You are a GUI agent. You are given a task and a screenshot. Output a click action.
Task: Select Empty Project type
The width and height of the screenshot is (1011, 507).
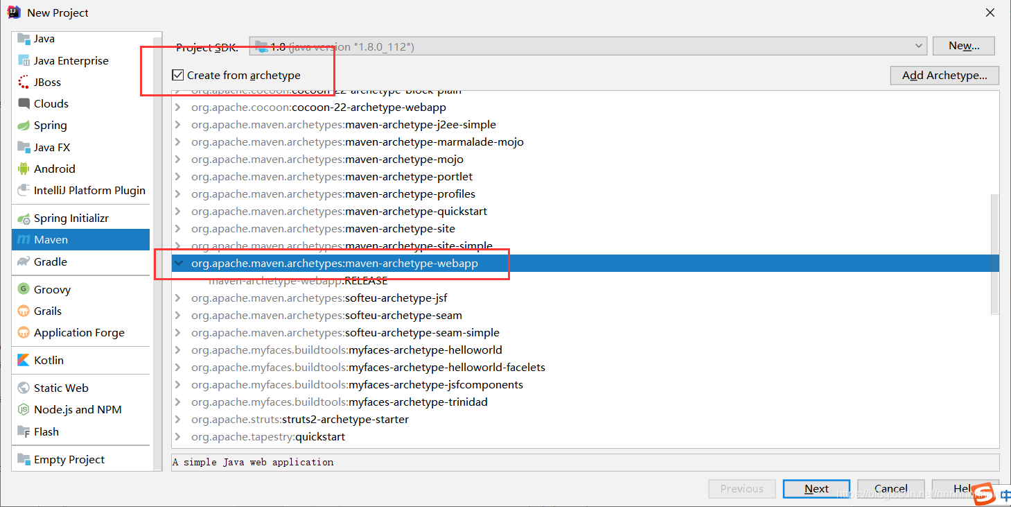pyautogui.click(x=80, y=459)
